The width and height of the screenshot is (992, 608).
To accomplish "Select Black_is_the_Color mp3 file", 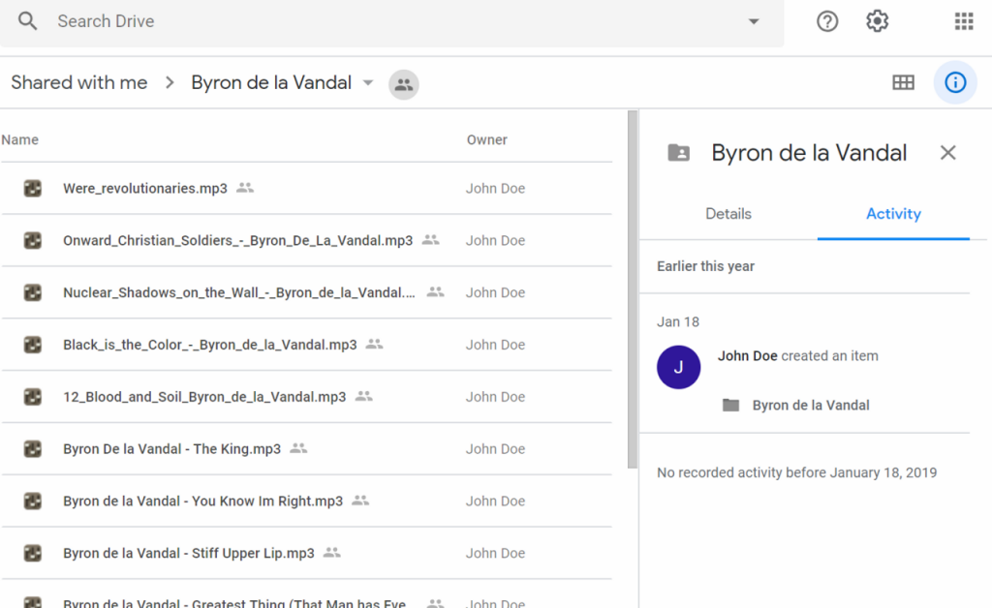I will (x=209, y=345).
